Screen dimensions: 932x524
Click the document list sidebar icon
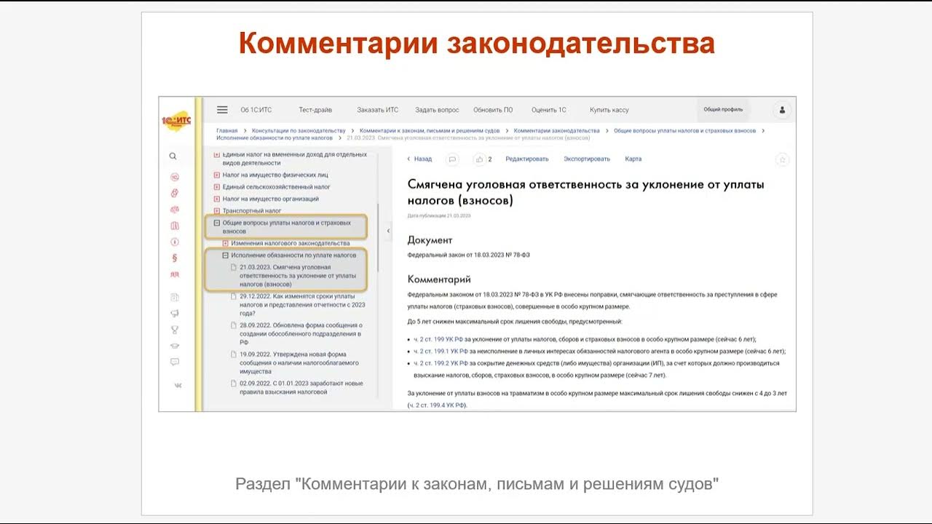tap(175, 297)
